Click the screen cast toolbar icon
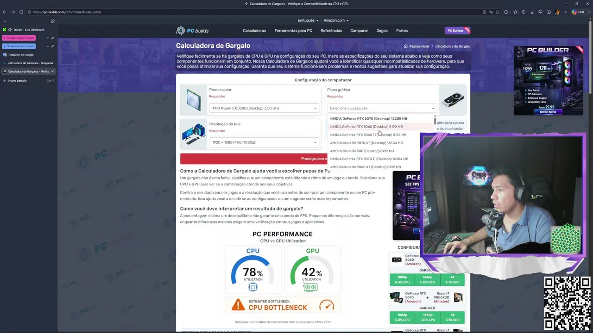The width and height of the screenshot is (593, 333). 549,12
